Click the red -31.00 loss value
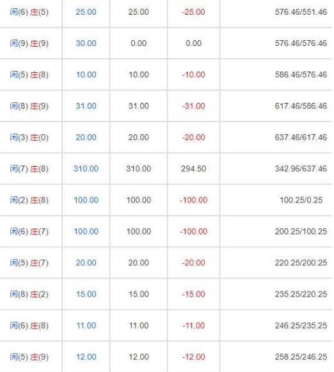334x372 pixels. tap(193, 106)
